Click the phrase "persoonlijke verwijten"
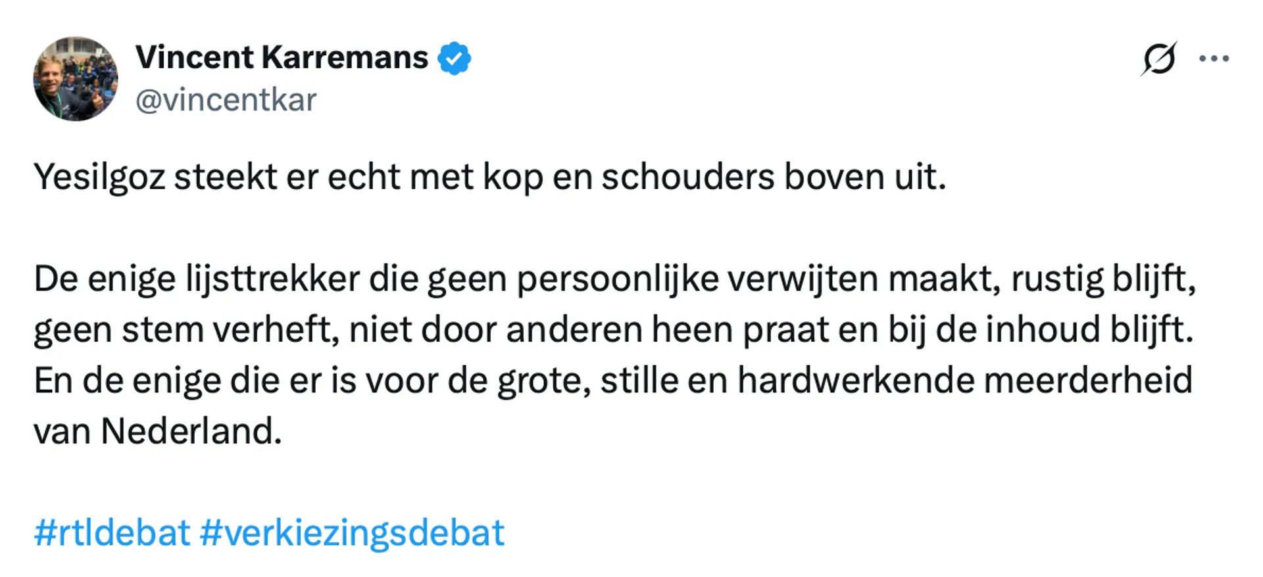This screenshot has width=1263, height=577. point(697,279)
